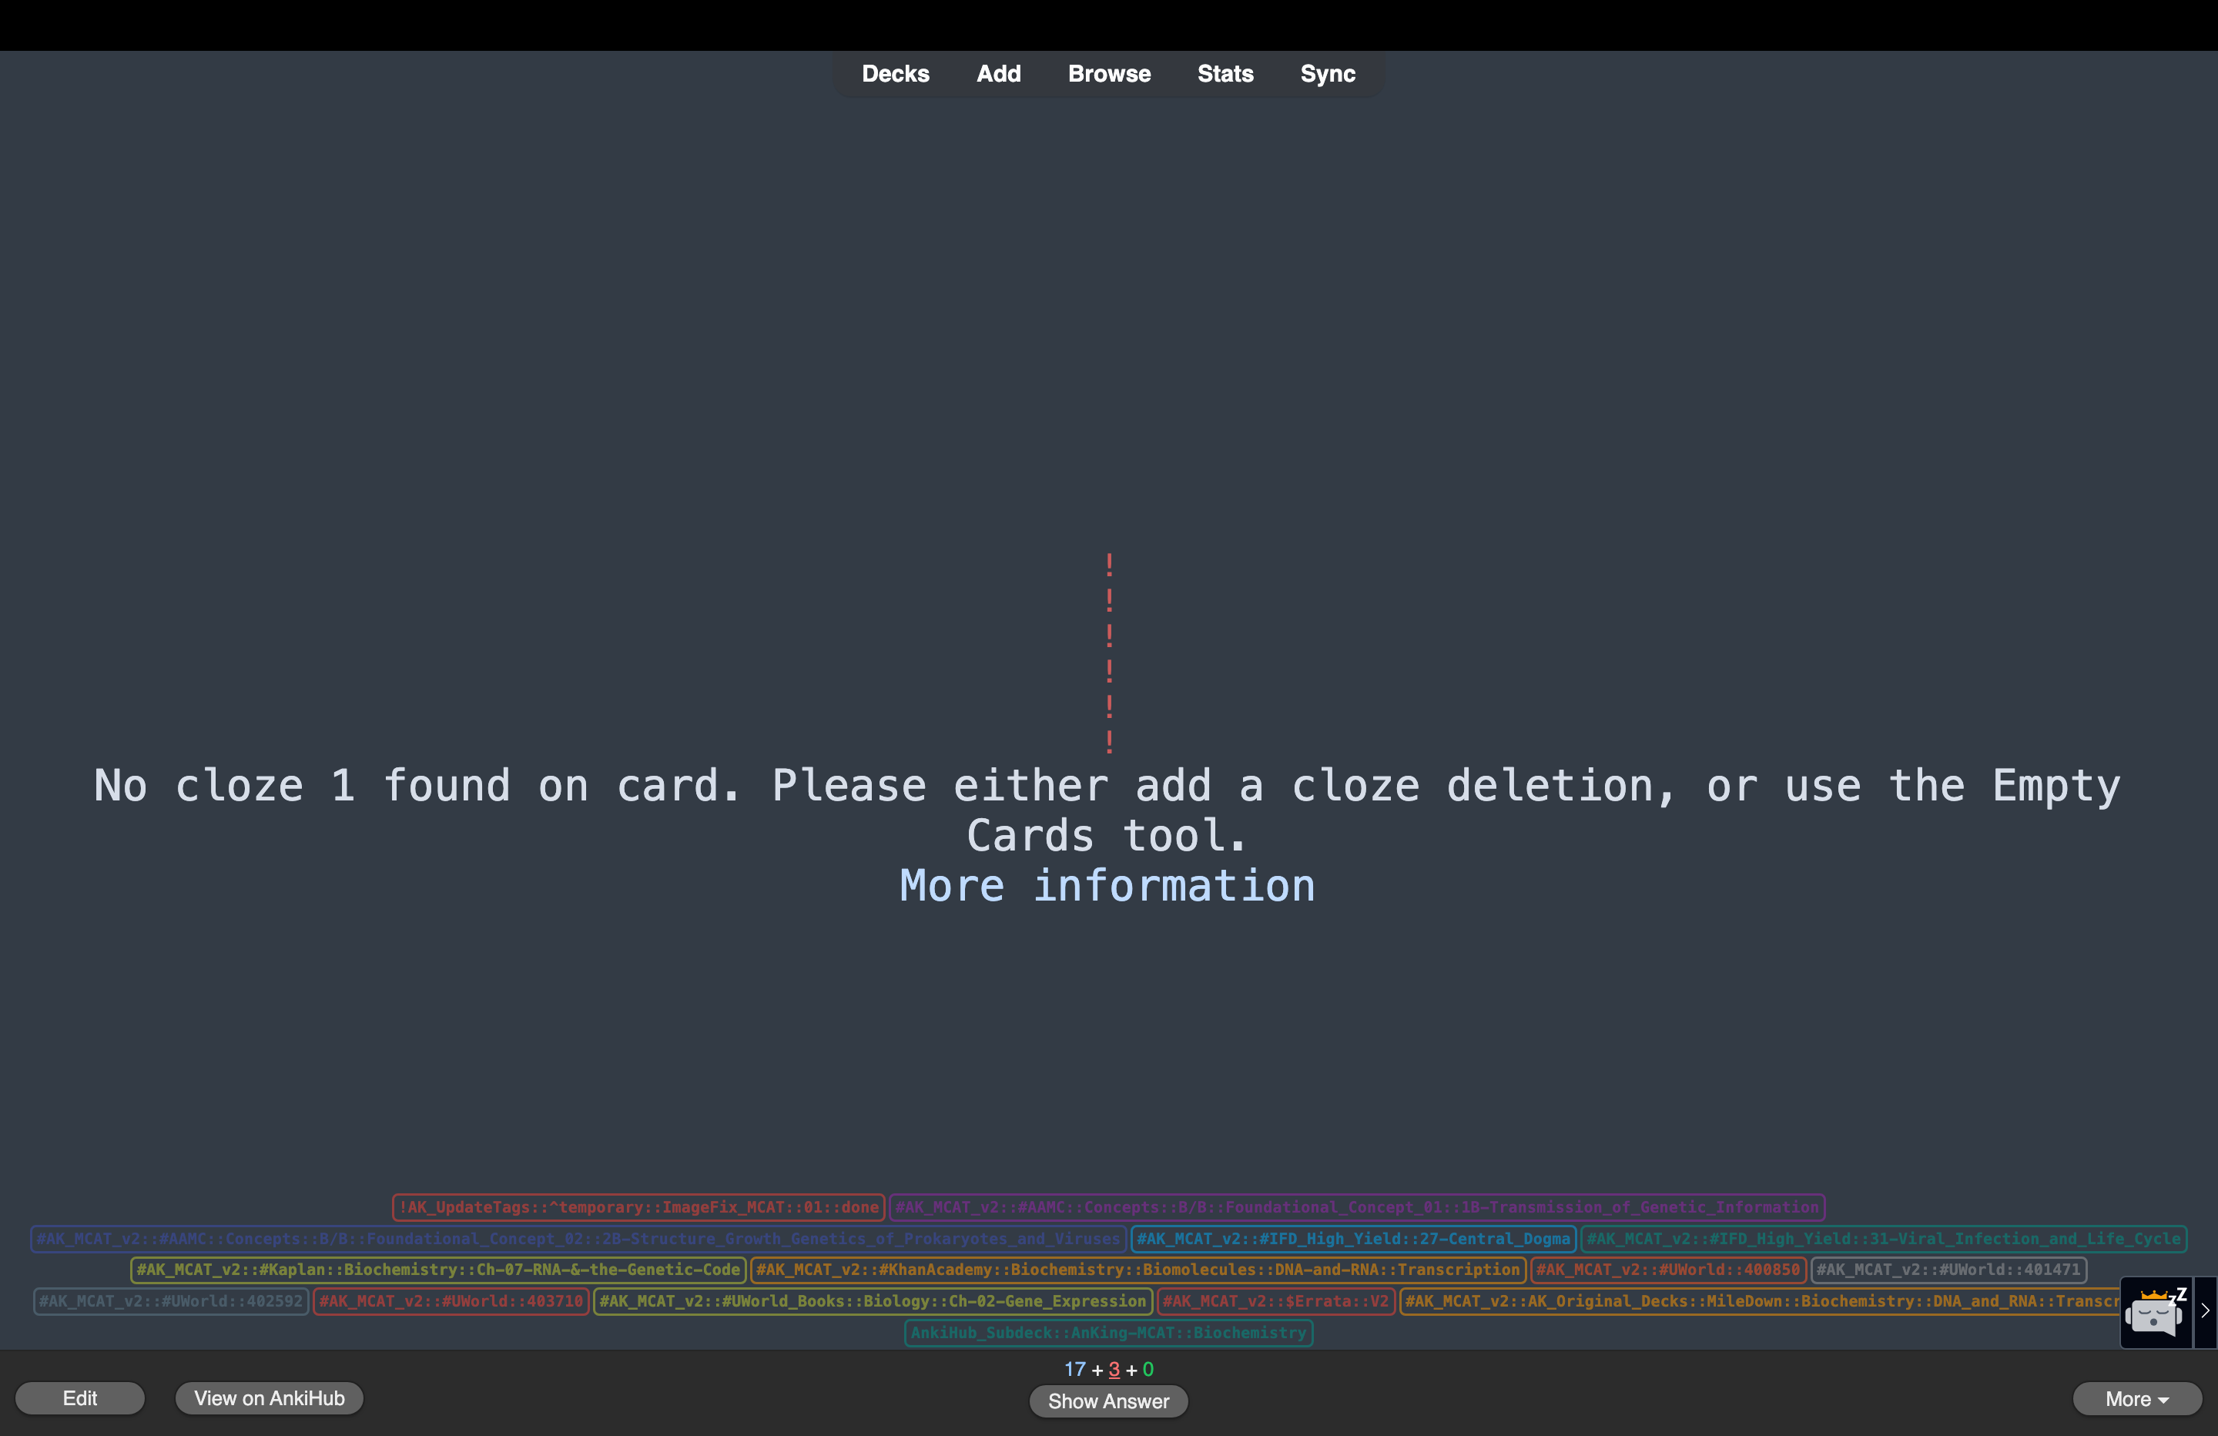Open the Decks view
Screen dimensions: 2218x1436
895,74
